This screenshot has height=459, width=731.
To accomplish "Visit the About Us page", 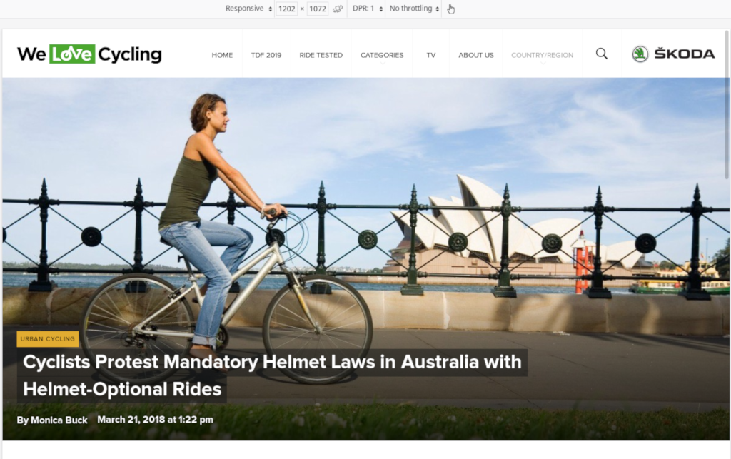I will coord(476,55).
